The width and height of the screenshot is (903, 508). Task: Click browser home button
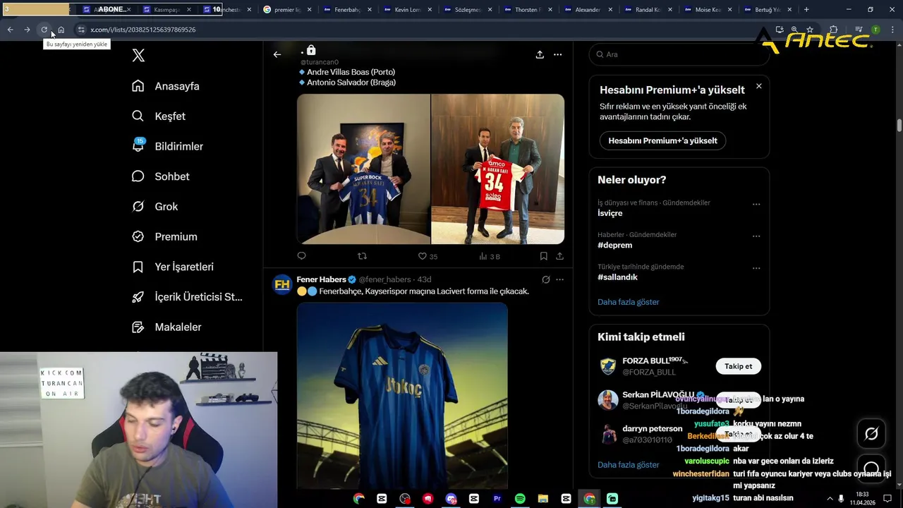[x=61, y=30]
